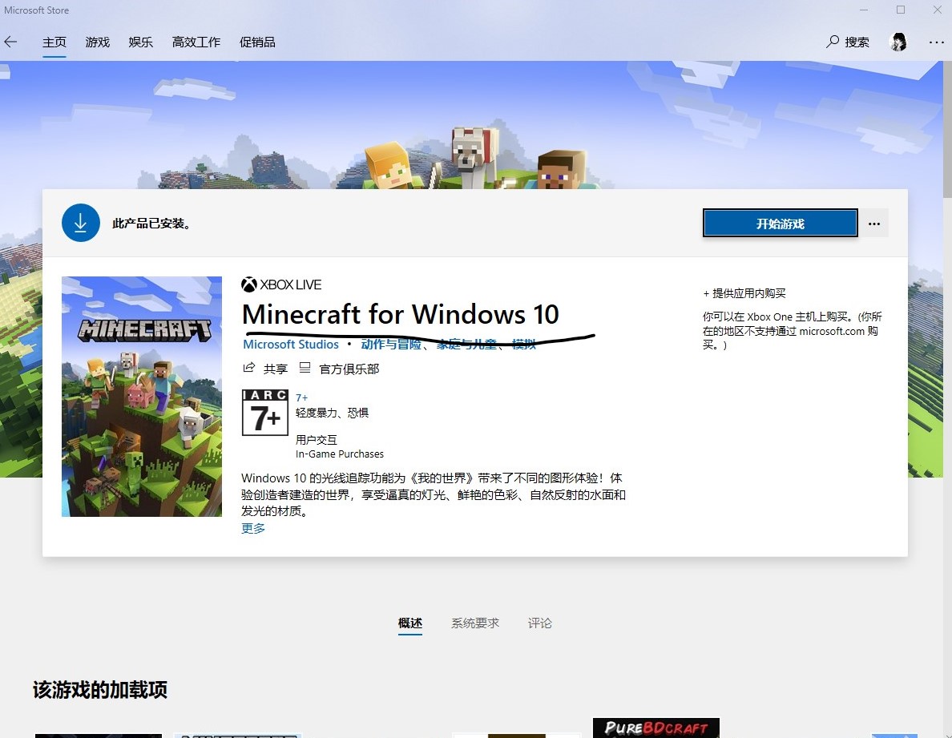
Task: Maximize the Microsoft Store window
Action: pos(901,10)
